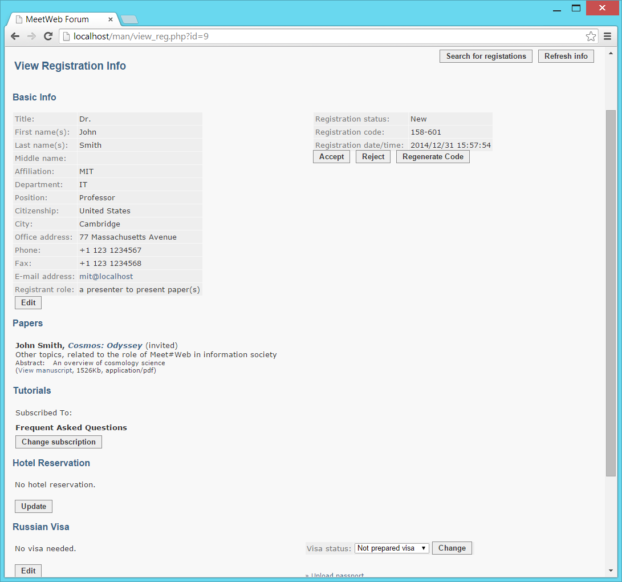Viewport: 622px width, 582px height.
Task: Go back using the browser back arrow
Action: [15, 36]
